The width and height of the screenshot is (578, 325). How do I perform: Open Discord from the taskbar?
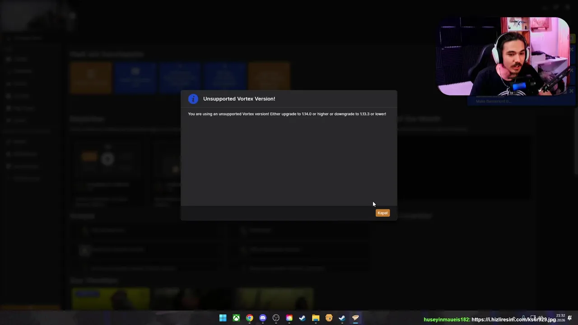[x=263, y=318]
